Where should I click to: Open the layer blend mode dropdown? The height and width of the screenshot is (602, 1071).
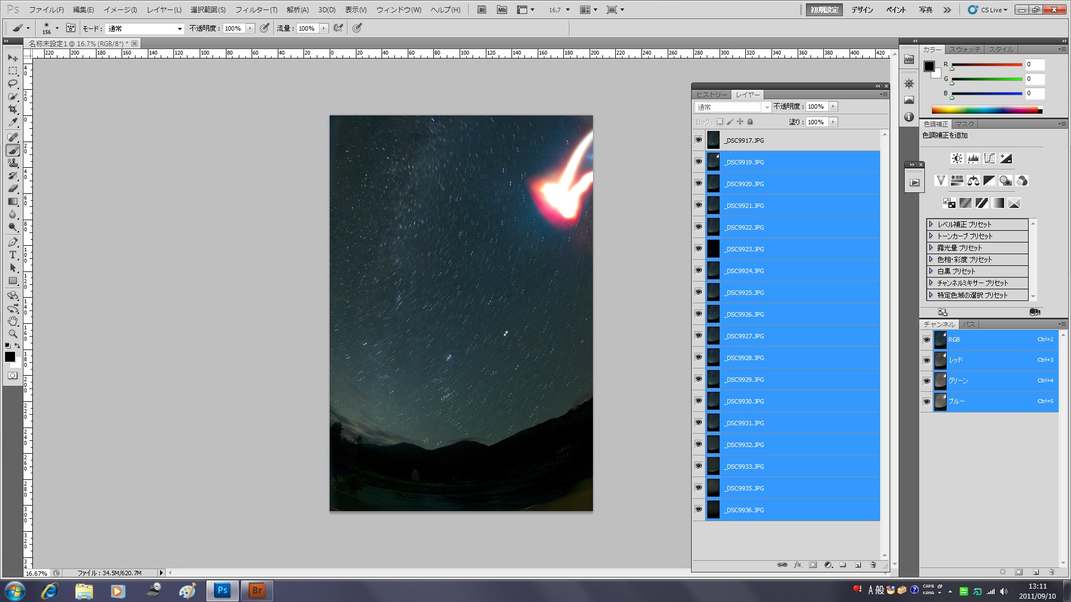point(732,107)
